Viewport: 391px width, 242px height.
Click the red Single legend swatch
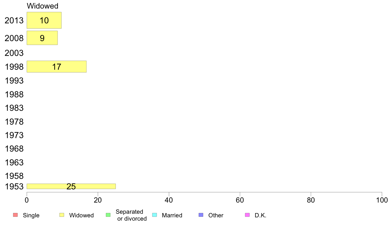pyautogui.click(x=15, y=215)
